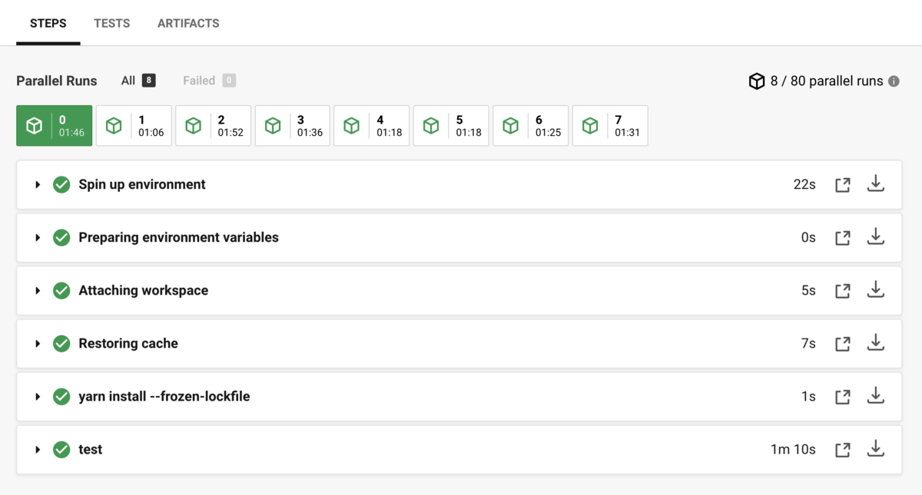Select parallel run 4 with time 01:18

pyautogui.click(x=372, y=126)
